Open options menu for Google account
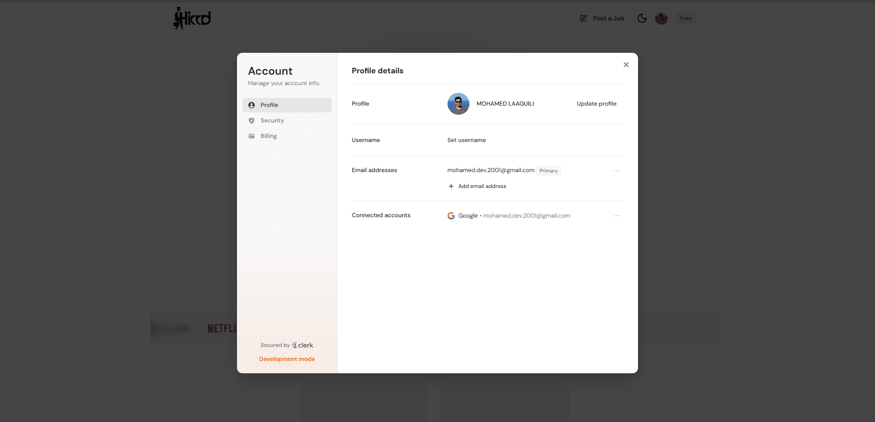Image resolution: width=875 pixels, height=422 pixels. pos(617,216)
